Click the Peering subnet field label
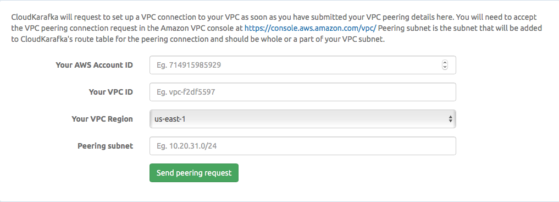This screenshot has height=202, width=559. 105,146
